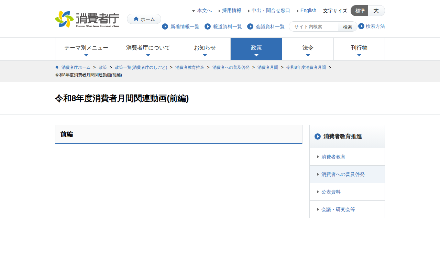
Task: Open the 刊行物 navigation menu
Action: click(359, 49)
